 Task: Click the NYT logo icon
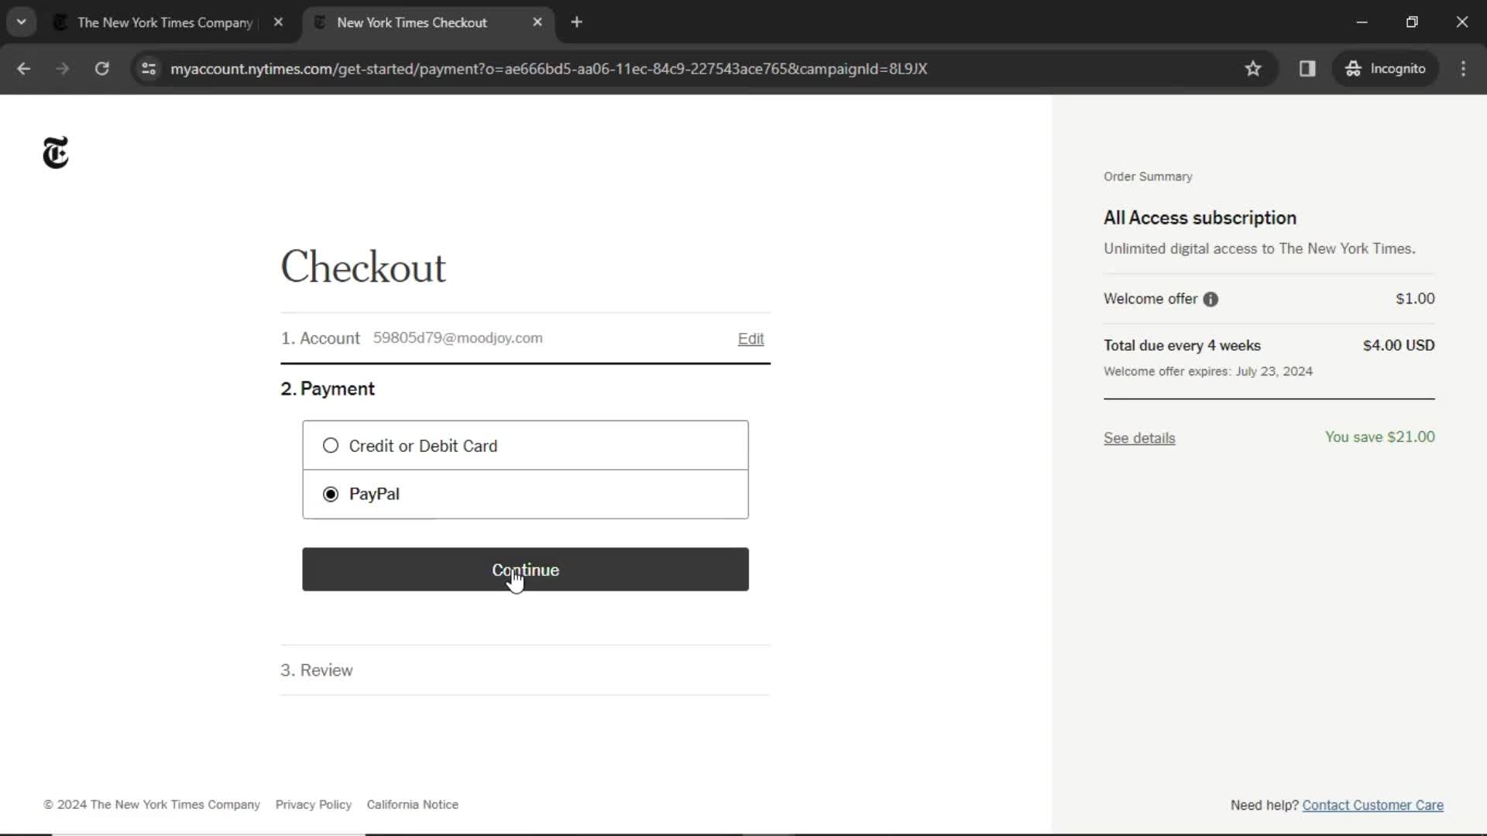(57, 153)
